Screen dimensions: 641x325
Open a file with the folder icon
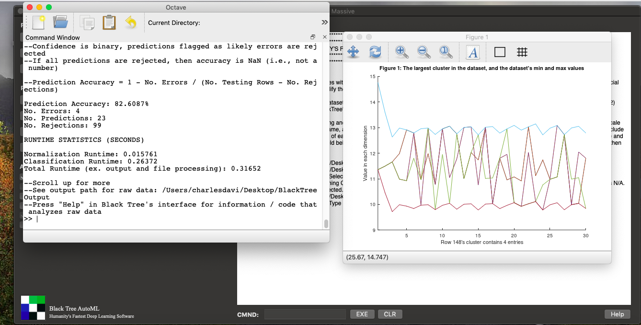pos(61,22)
